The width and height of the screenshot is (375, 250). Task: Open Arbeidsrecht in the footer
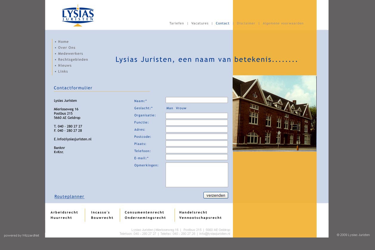click(64, 212)
